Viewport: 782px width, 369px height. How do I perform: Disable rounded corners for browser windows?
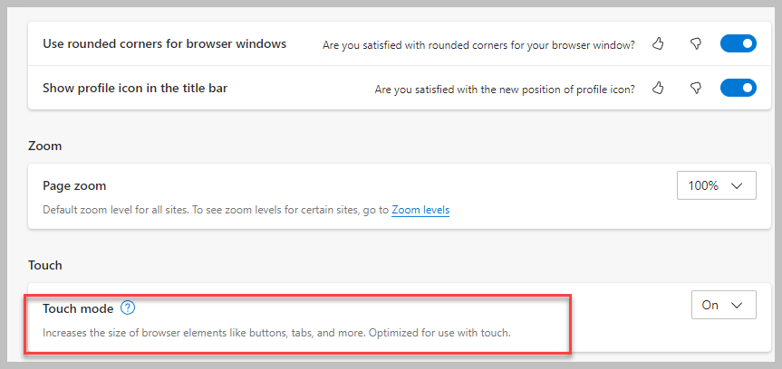(738, 43)
